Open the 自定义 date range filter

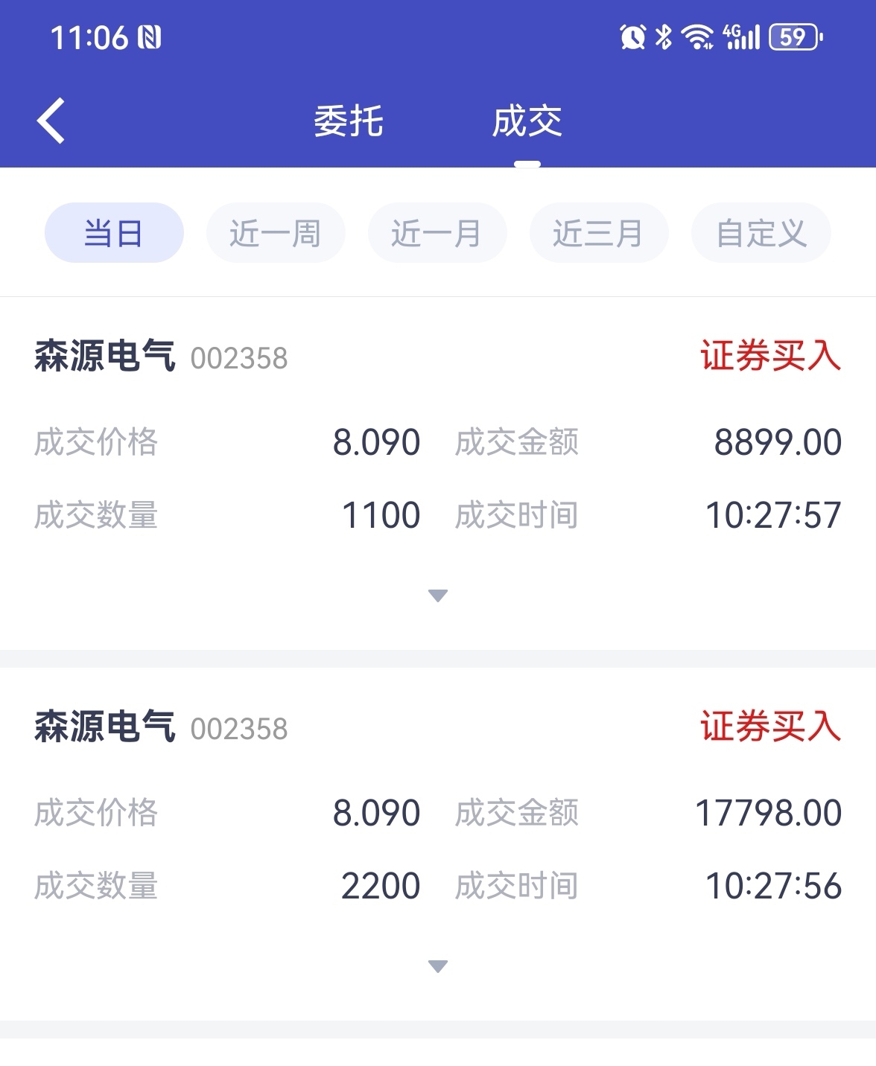(x=761, y=233)
